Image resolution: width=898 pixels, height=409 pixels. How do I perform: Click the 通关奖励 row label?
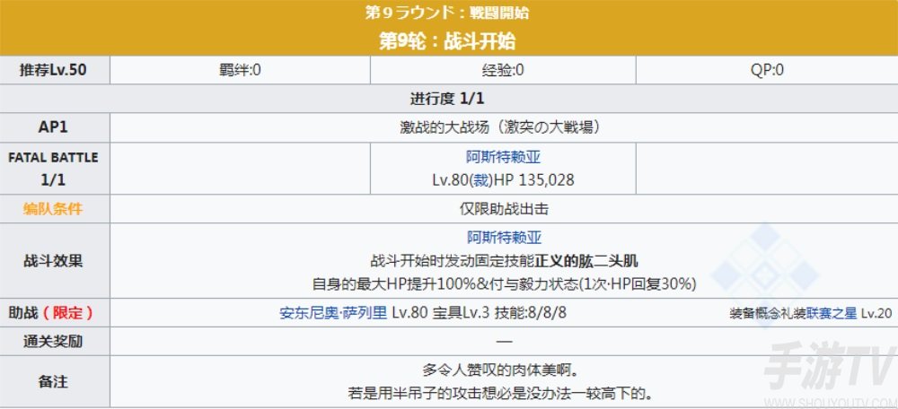point(55,342)
